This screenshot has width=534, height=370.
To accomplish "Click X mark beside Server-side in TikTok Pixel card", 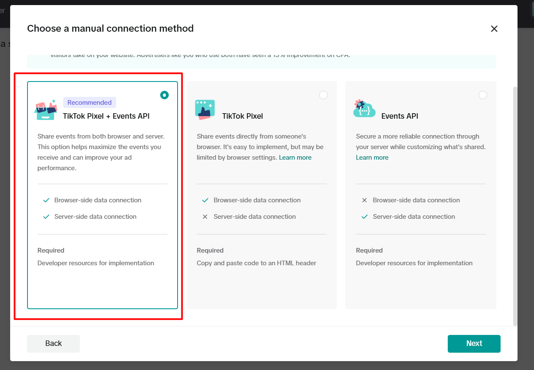I will [x=205, y=217].
